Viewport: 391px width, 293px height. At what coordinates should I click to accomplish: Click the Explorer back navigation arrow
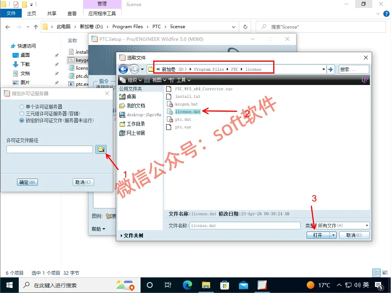click(x=8, y=27)
